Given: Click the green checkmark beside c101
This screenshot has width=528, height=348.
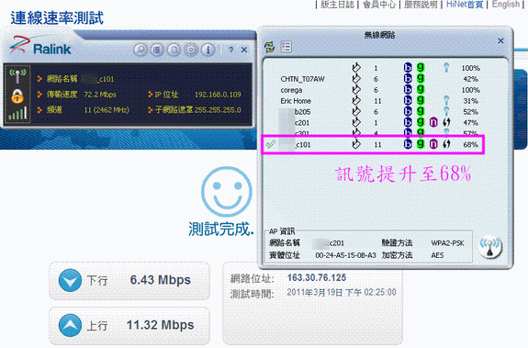Looking at the screenshot, I should coord(270,144).
